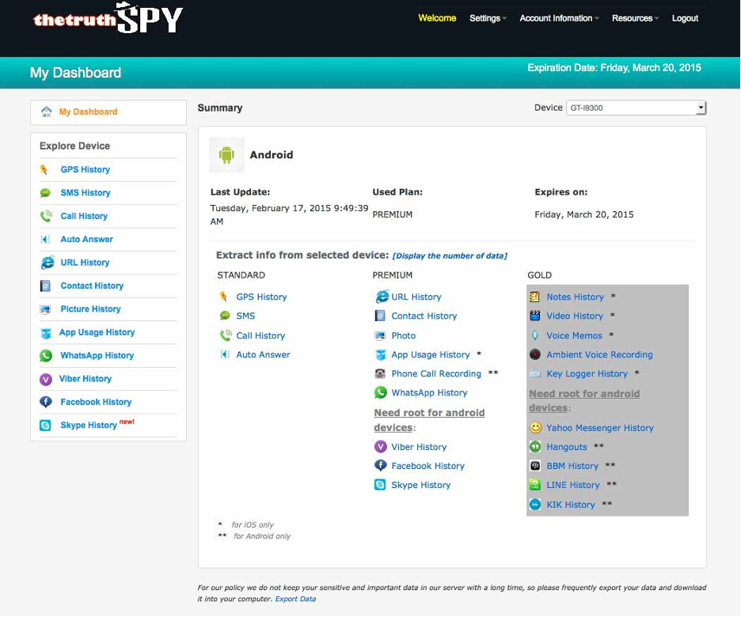Click the Facebook History icon in sidebar
Image resolution: width=741 pixels, height=617 pixels.
coord(46,402)
